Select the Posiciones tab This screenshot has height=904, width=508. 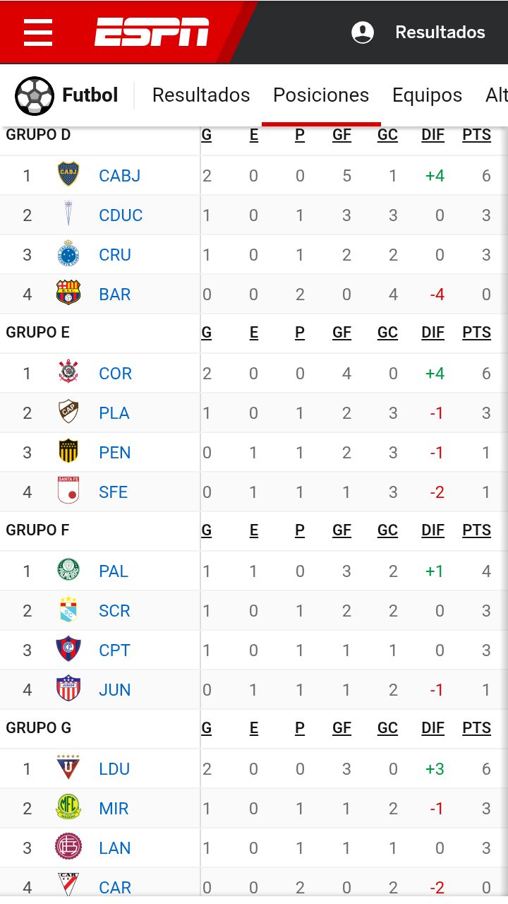click(321, 95)
